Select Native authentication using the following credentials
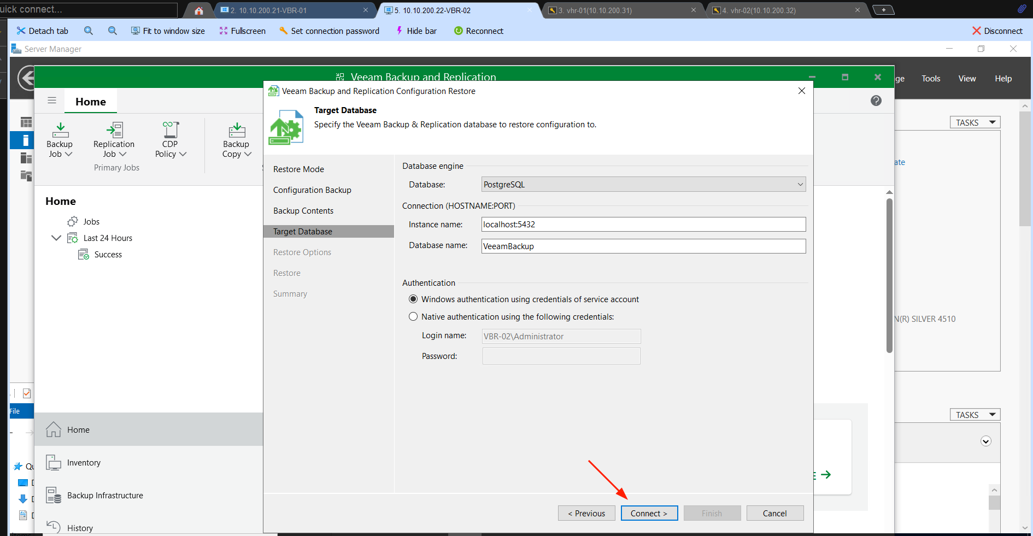This screenshot has width=1033, height=536. (x=413, y=316)
